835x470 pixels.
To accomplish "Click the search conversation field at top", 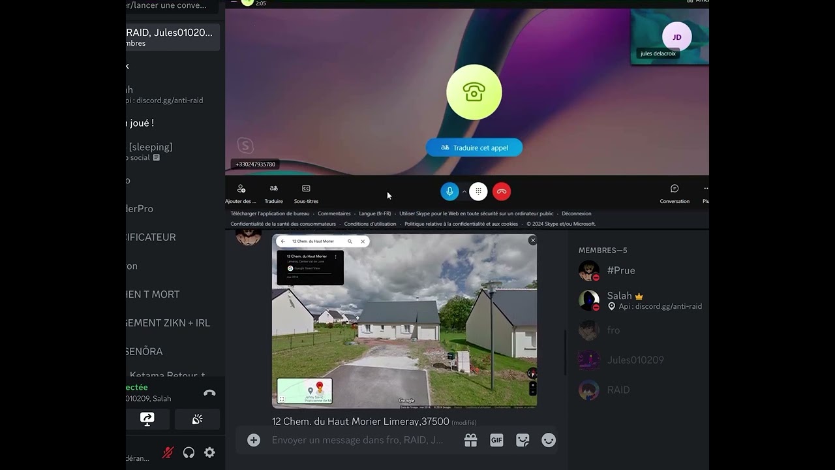I will (173, 5).
